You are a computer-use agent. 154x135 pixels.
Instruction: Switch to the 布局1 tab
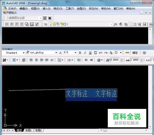click(x=28, y=130)
